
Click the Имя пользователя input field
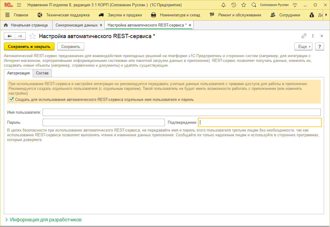[182, 112]
